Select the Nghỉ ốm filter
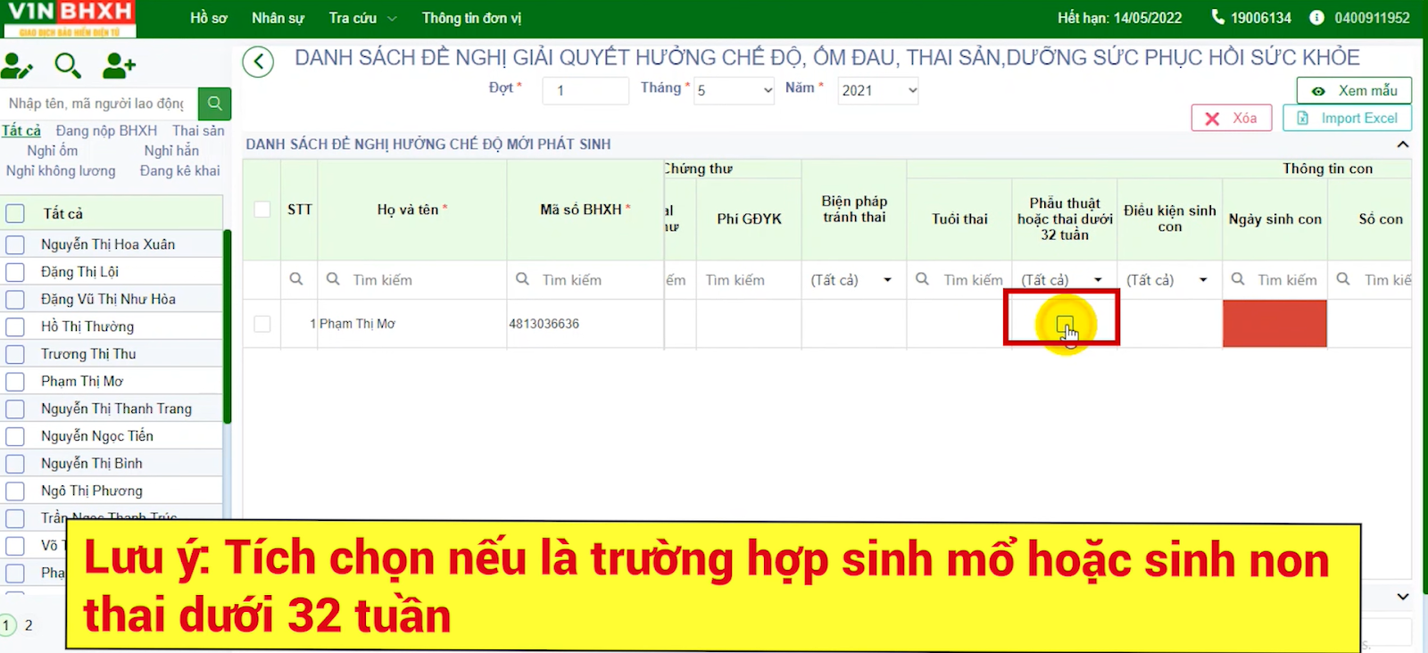Viewport: 1428px width, 653px height. [x=52, y=151]
